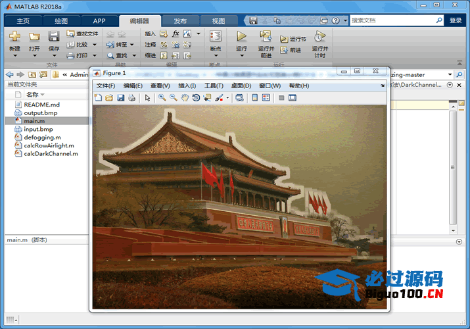Click the Find Files (查找文件) button
Screen dimensions: 470x329
tap(82, 34)
